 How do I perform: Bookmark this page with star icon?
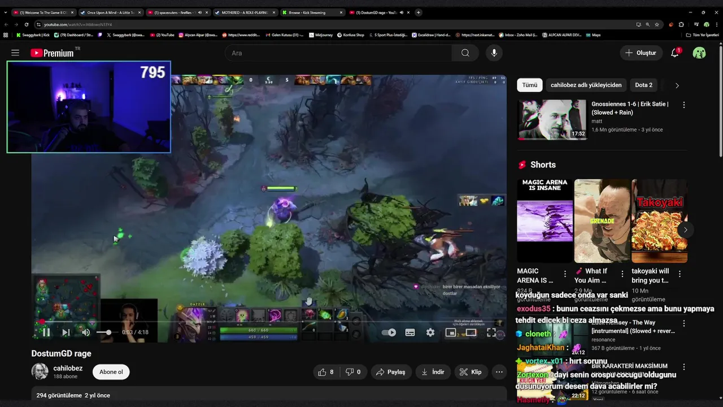657,24
